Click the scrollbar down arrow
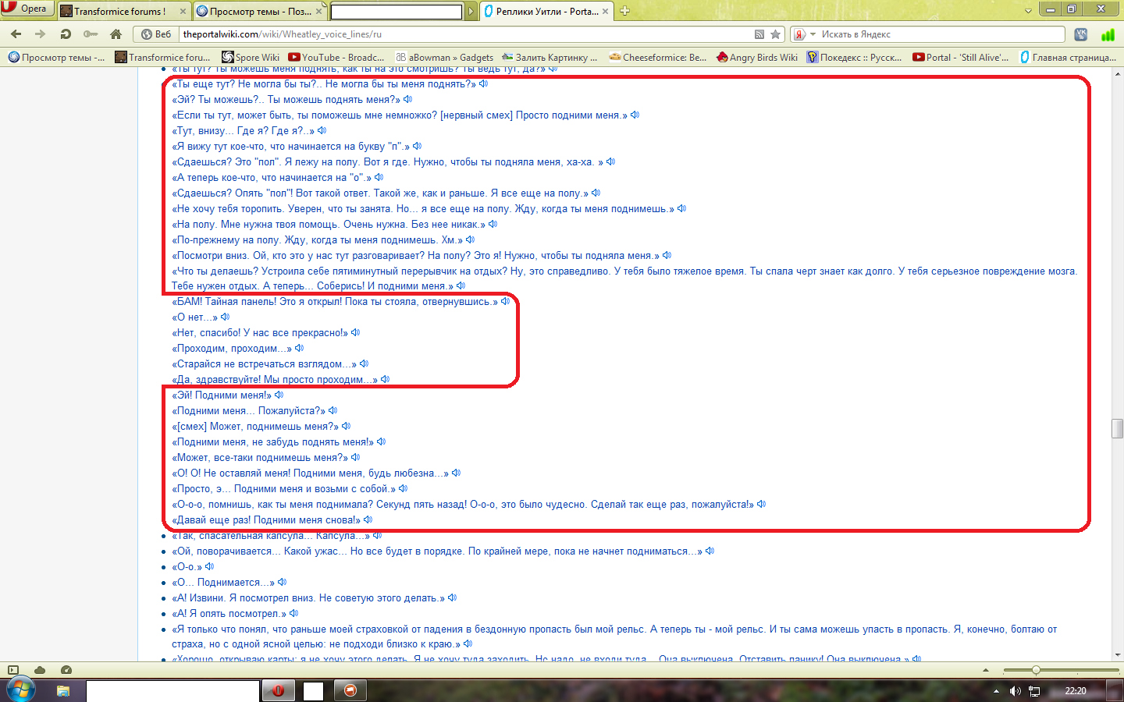 1118,655
